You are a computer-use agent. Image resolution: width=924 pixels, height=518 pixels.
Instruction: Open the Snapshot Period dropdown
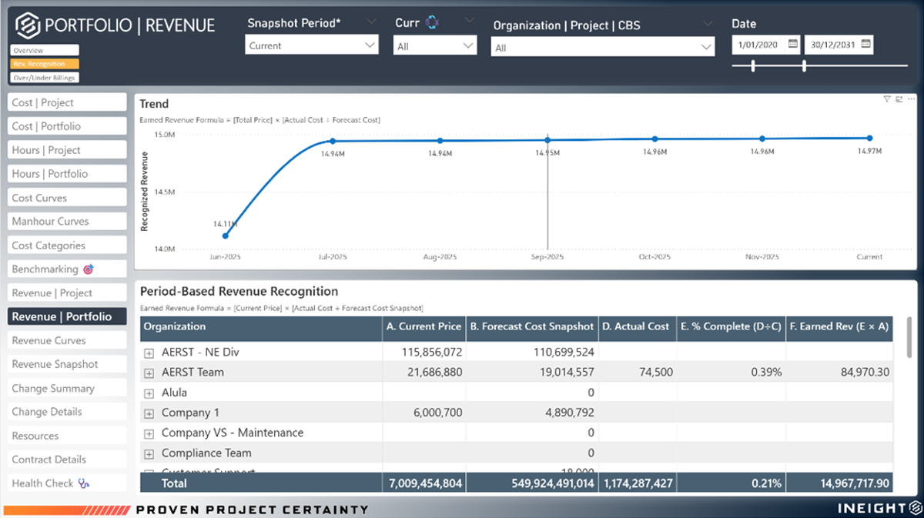[x=312, y=45]
